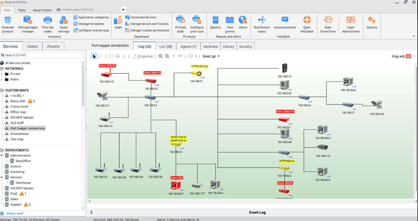
Task: Collapse the Network department node
Action: pos(2,177)
